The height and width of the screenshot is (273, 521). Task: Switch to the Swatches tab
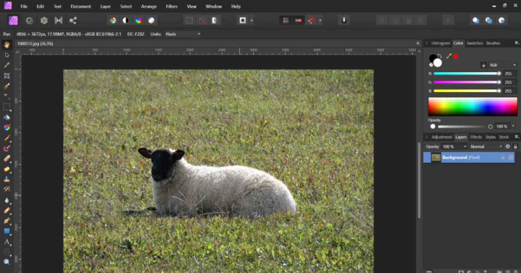[475, 43]
